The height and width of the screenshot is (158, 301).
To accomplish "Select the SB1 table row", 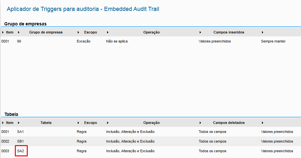I will (x=21, y=142).
